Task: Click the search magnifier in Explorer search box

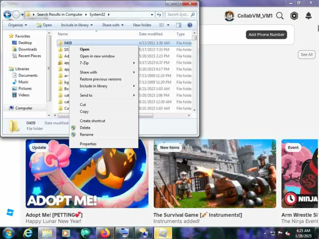Action: (193, 14)
